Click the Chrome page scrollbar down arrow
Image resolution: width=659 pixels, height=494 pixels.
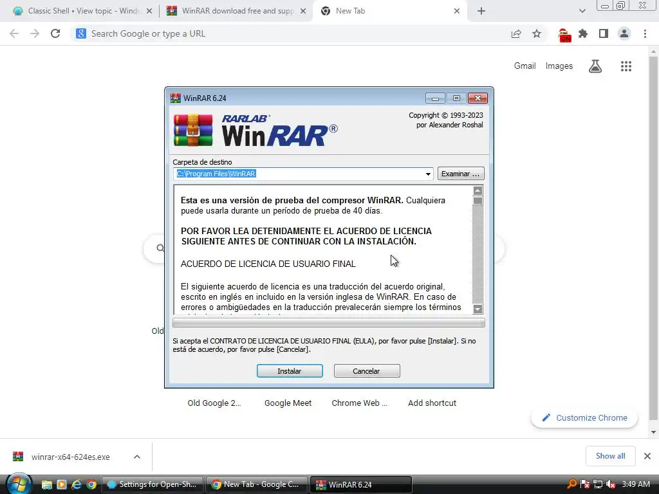[x=653, y=432]
